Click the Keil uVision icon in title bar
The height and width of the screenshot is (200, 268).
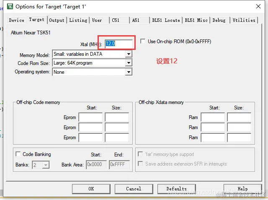click(x=10, y=6)
